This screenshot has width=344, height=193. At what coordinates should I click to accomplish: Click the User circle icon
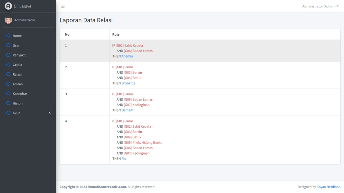pyautogui.click(x=8, y=45)
